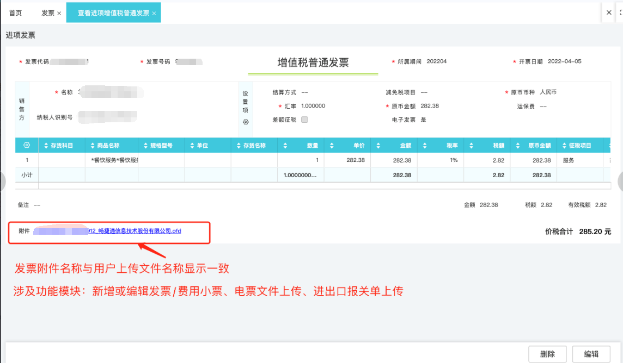Click the 编辑 button

(591, 354)
